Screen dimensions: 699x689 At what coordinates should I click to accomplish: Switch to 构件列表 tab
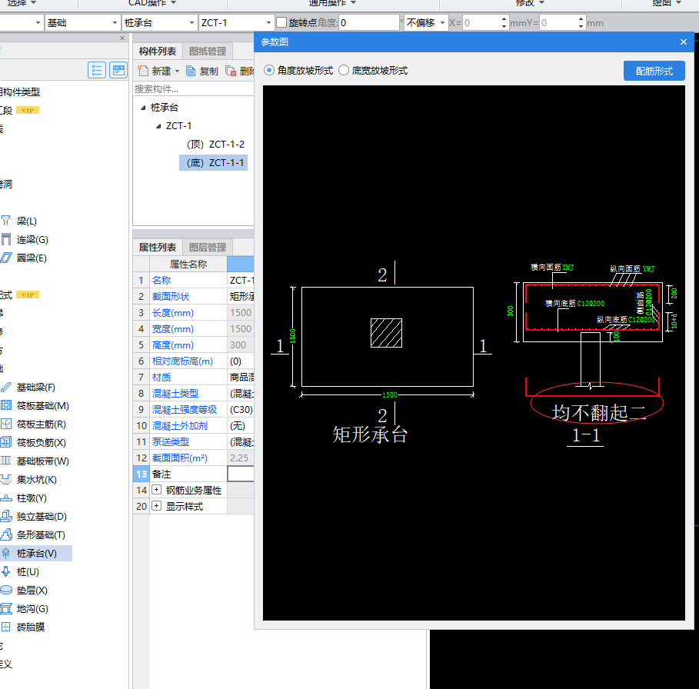point(158,52)
